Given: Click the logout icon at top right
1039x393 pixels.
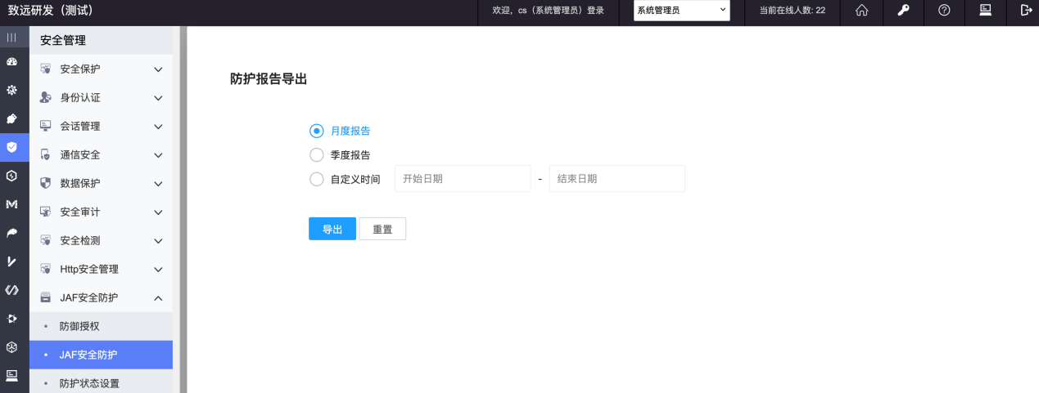Looking at the screenshot, I should (x=1026, y=11).
